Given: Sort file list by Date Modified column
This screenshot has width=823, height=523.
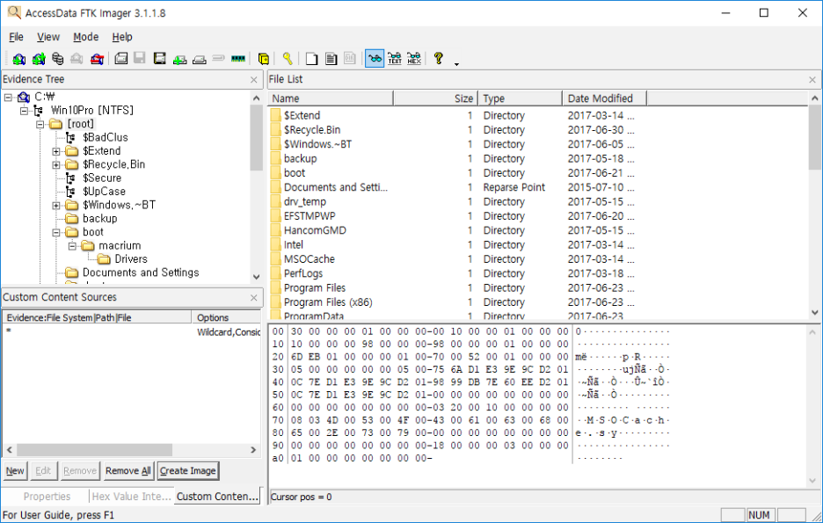Looking at the screenshot, I should 604,98.
